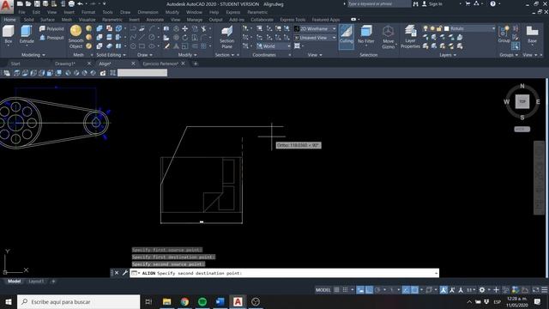This screenshot has width=549, height=309.
Task: Click the Plot (print) icon
Action: click(x=71, y=3)
